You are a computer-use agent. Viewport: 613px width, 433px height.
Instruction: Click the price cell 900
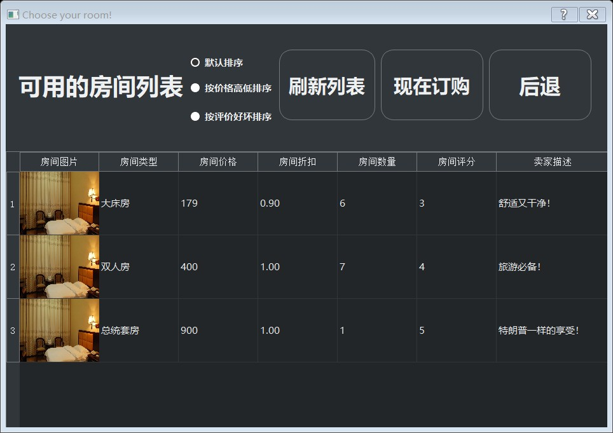coord(218,331)
